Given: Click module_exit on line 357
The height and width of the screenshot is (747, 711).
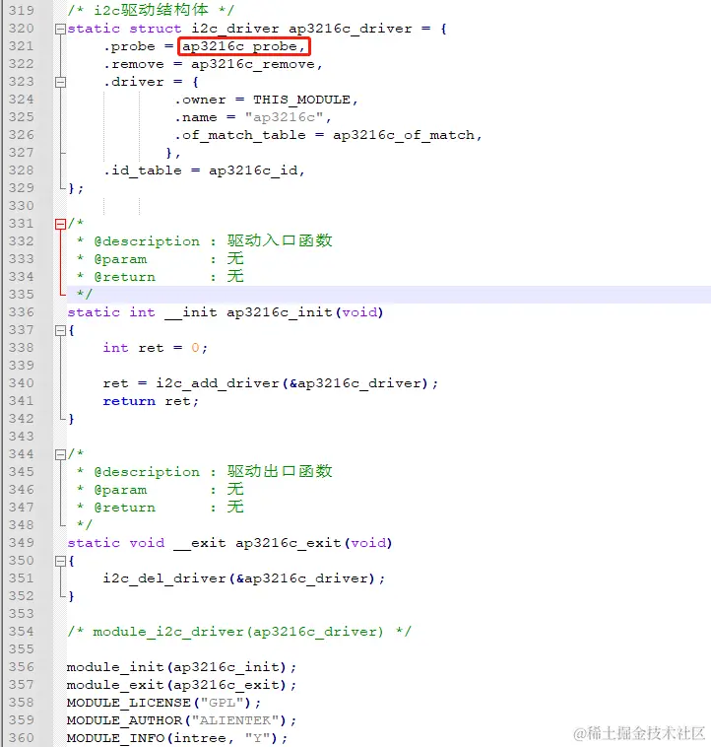Looking at the screenshot, I should pyautogui.click(x=115, y=685).
